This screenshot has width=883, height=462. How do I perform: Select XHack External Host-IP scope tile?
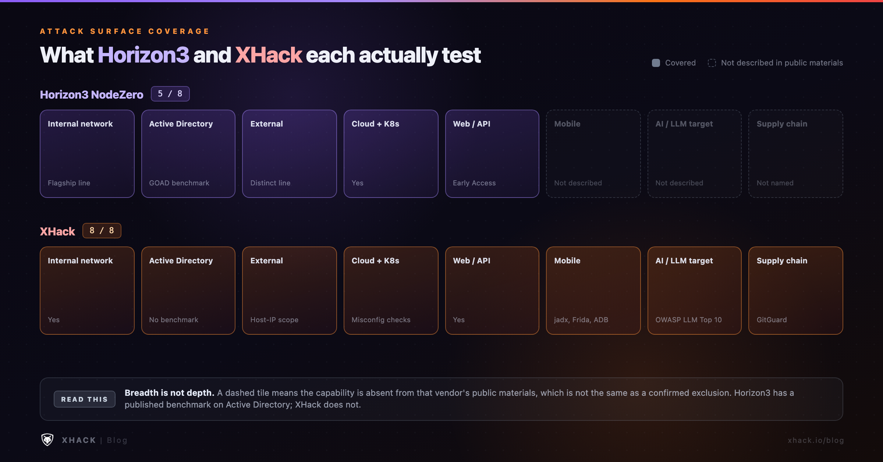coord(290,291)
